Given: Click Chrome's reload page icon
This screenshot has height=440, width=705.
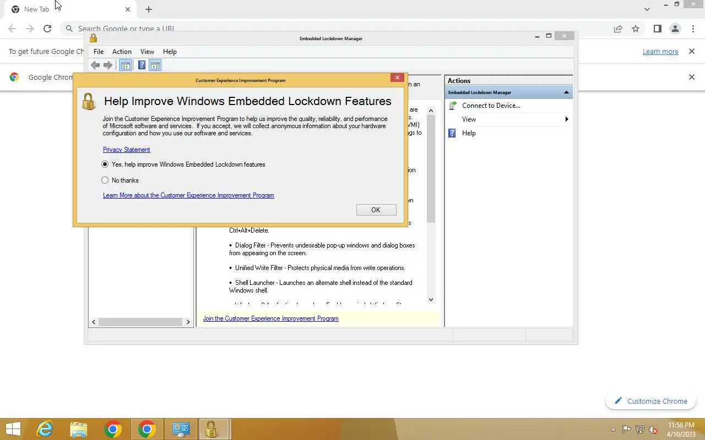Looking at the screenshot, I should (x=47, y=29).
